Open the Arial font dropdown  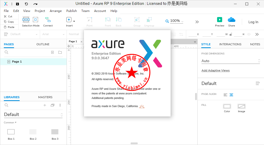click(53, 34)
